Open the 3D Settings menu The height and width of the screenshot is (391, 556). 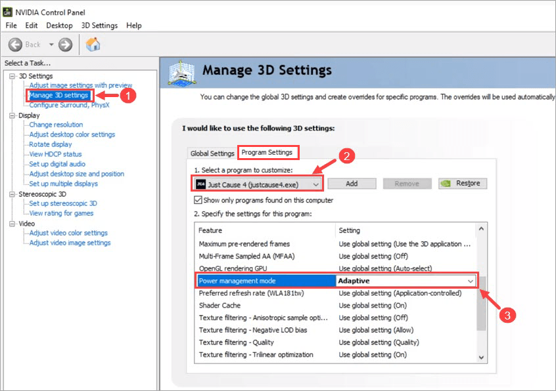99,26
